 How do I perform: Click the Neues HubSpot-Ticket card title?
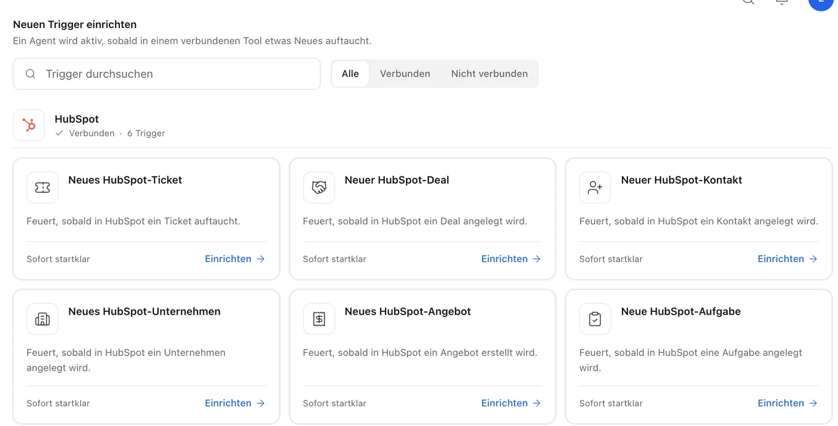(x=125, y=180)
